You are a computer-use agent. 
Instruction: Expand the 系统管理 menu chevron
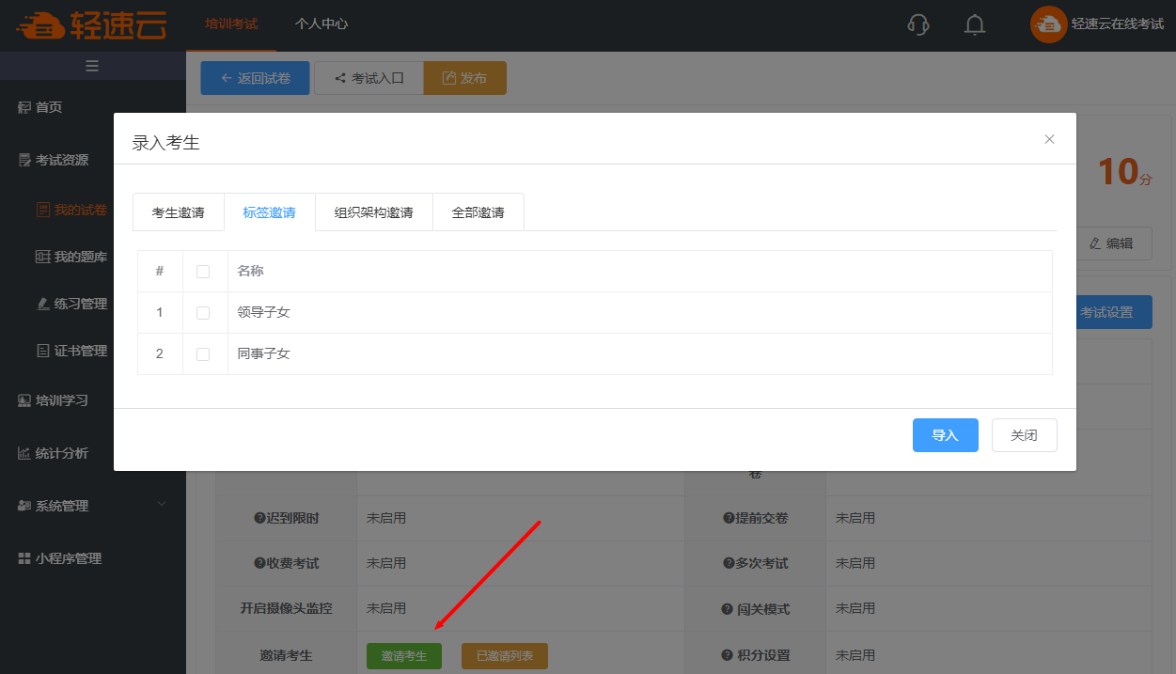[x=161, y=505]
